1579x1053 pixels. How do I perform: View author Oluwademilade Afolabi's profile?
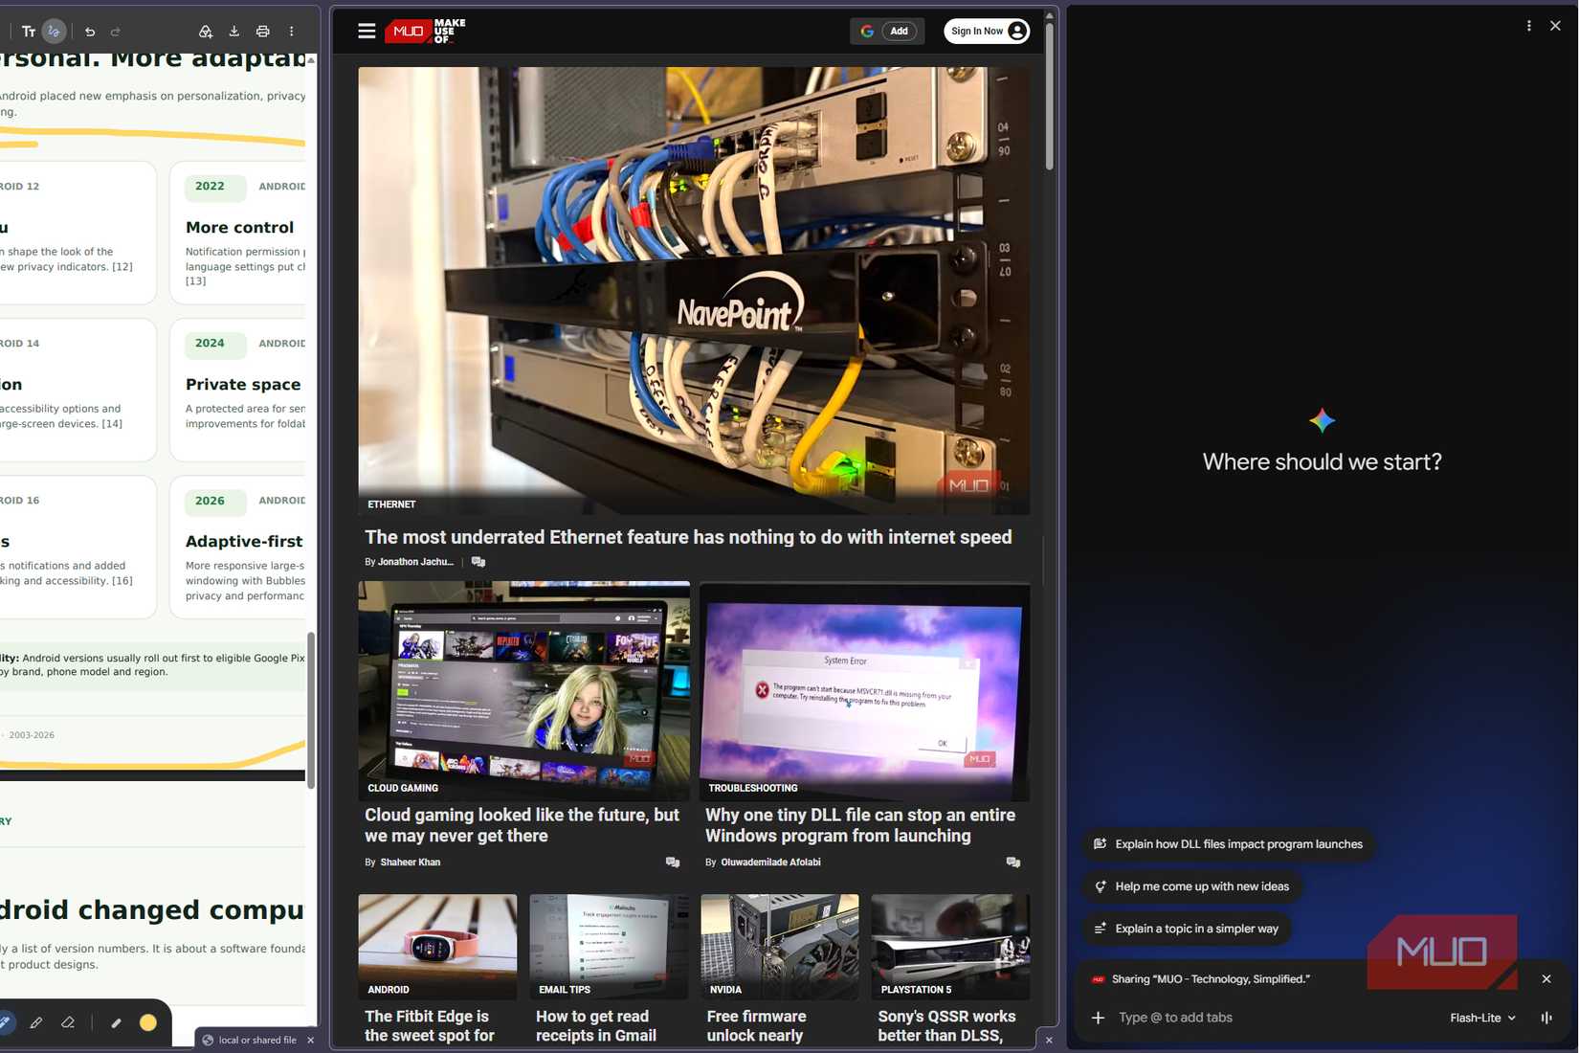(x=770, y=863)
